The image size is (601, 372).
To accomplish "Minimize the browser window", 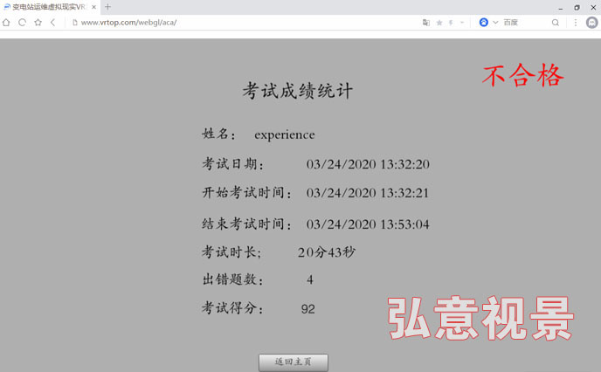I will pos(560,8).
